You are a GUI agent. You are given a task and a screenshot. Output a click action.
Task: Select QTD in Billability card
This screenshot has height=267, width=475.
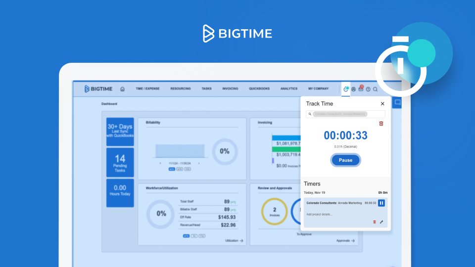[180, 169]
